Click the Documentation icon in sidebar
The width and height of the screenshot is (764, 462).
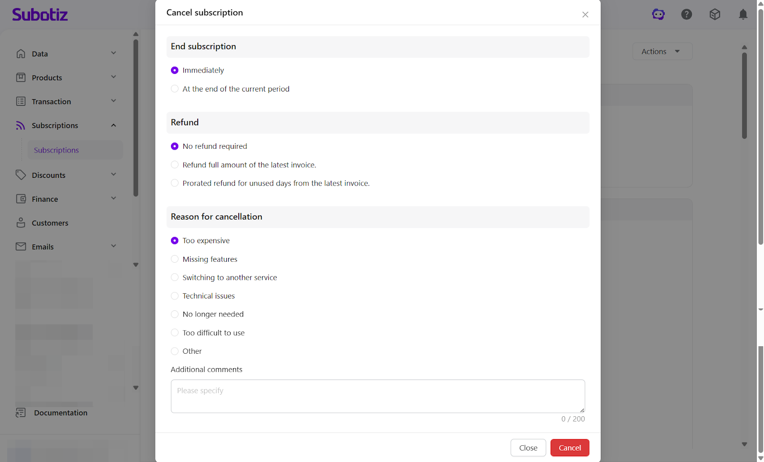point(21,412)
